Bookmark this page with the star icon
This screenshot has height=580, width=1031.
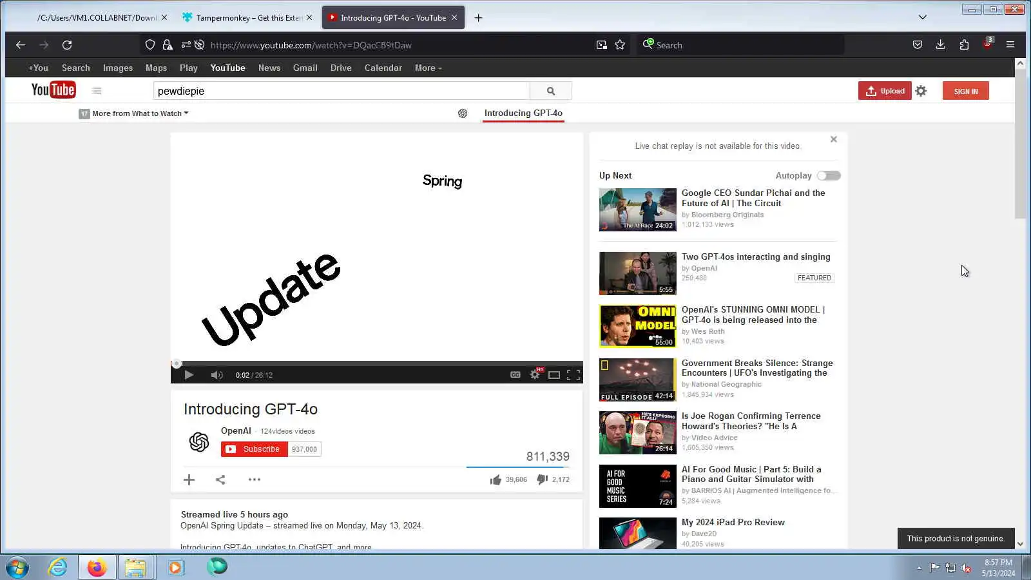(620, 45)
